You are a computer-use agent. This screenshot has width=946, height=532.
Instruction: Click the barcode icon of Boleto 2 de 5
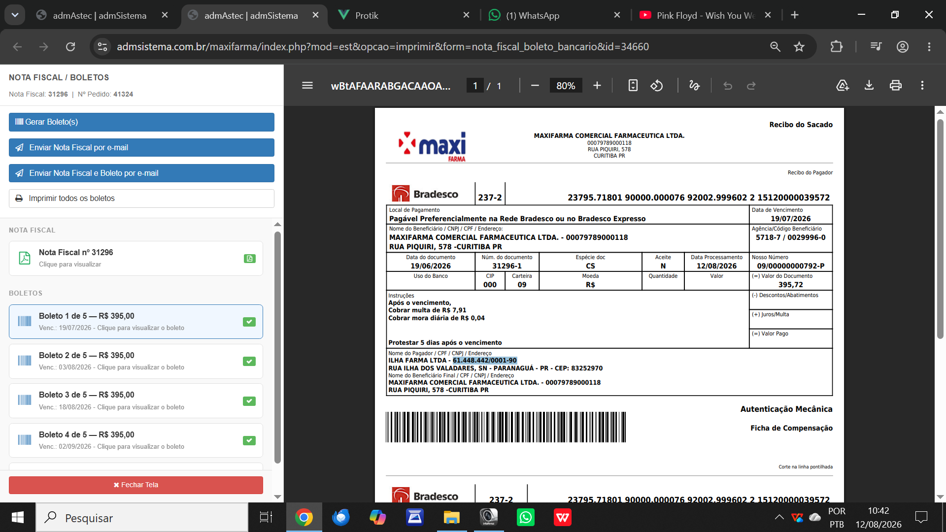tap(25, 361)
